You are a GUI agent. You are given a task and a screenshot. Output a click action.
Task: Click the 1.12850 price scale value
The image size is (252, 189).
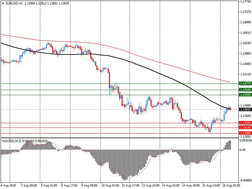(x=246, y=137)
